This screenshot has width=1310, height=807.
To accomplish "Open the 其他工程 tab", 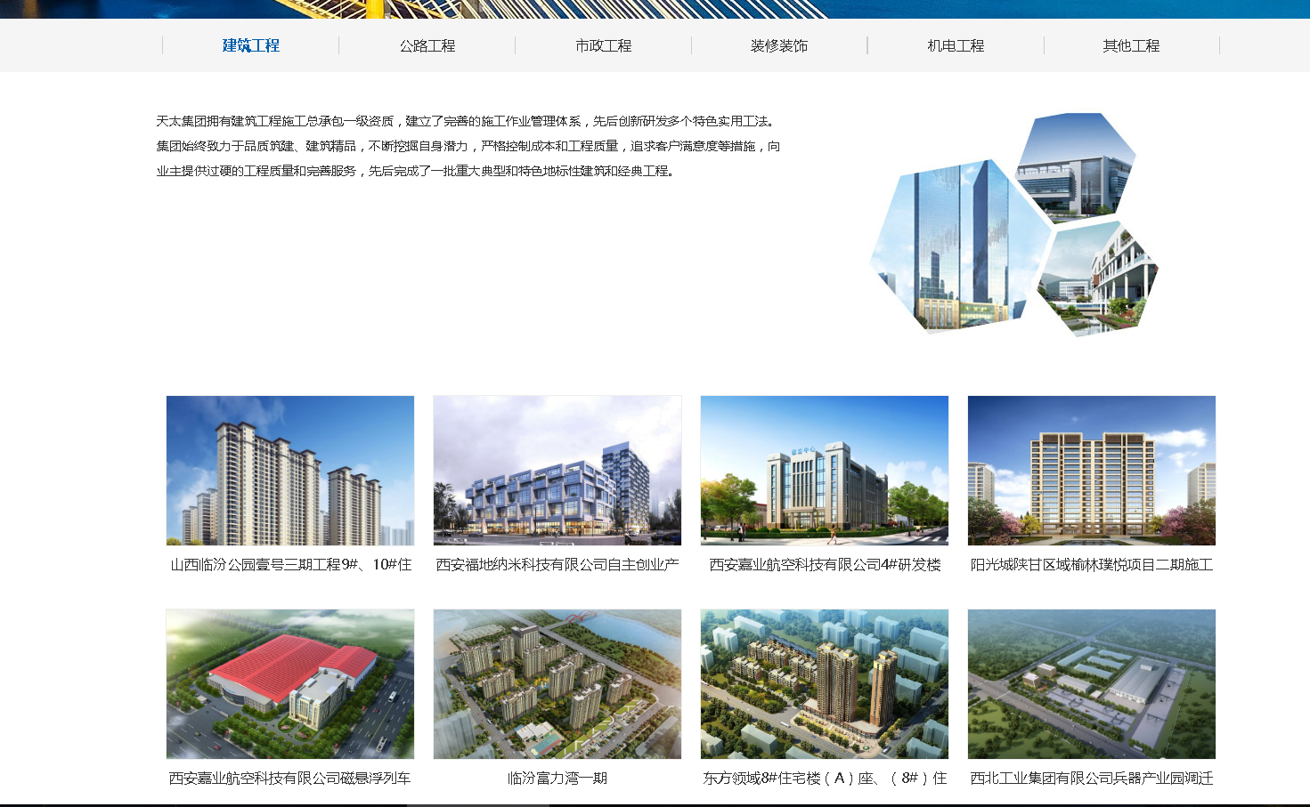I will point(1131,45).
